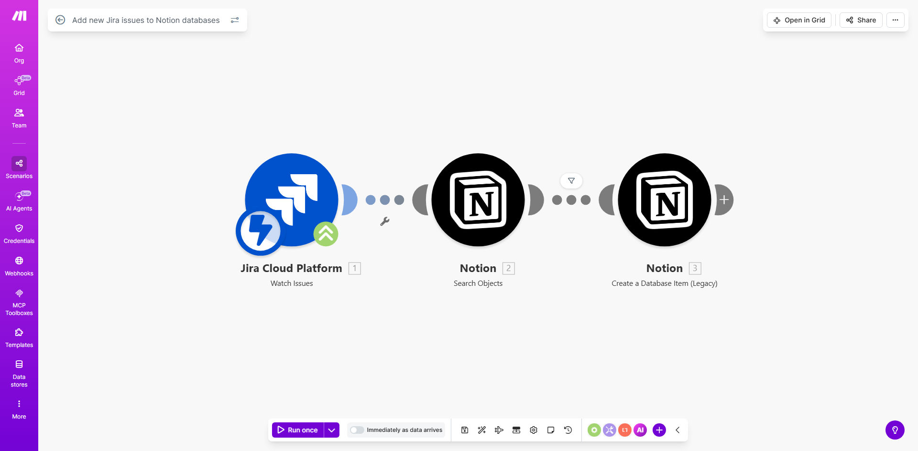Click the wrench icon under the Jira-Notion connection
918x451 pixels.
(385, 221)
